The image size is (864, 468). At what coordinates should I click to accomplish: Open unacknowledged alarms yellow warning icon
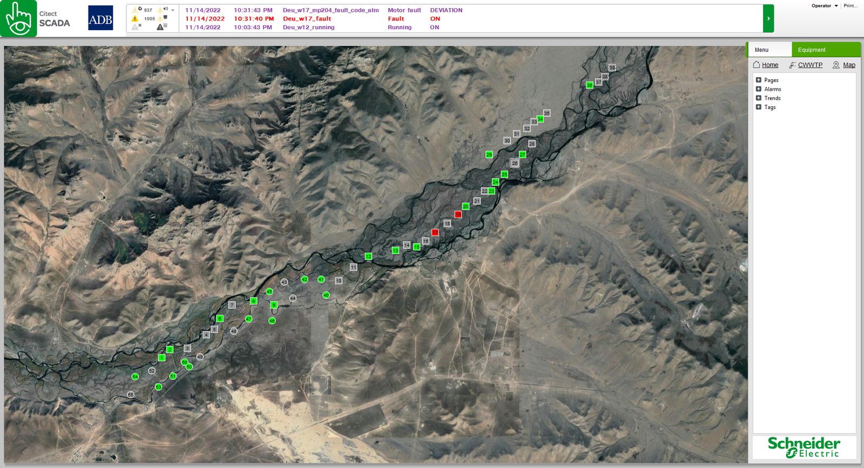[135, 18]
